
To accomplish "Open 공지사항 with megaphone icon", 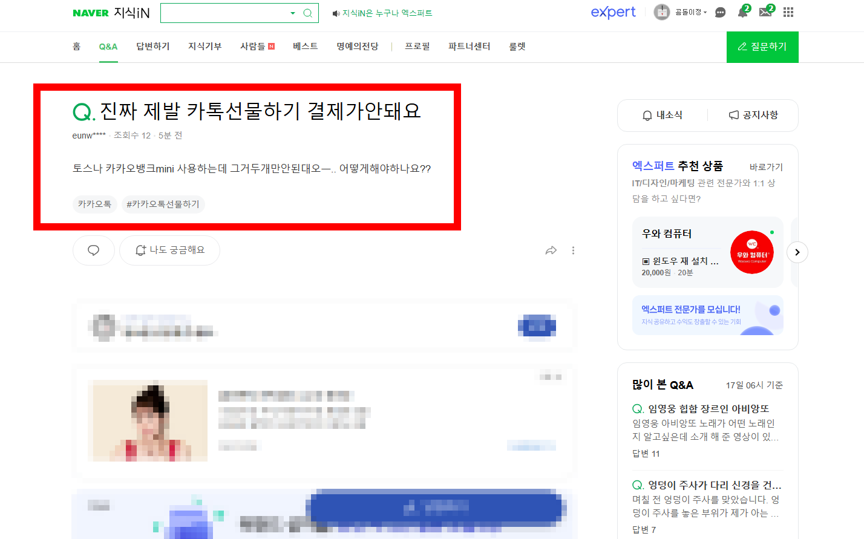I will click(753, 115).
